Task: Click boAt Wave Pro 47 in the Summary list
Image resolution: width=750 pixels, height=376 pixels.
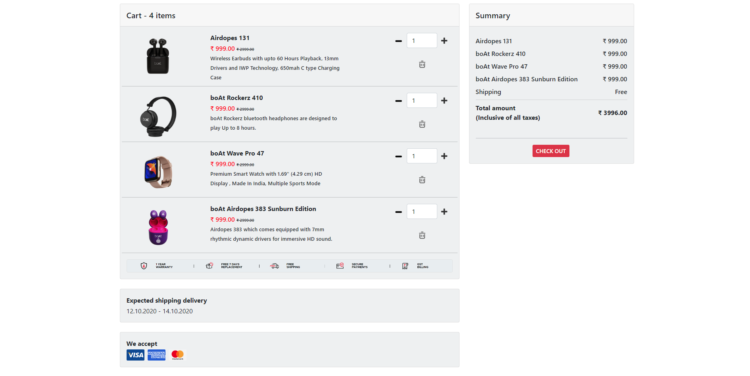Action: pos(502,67)
